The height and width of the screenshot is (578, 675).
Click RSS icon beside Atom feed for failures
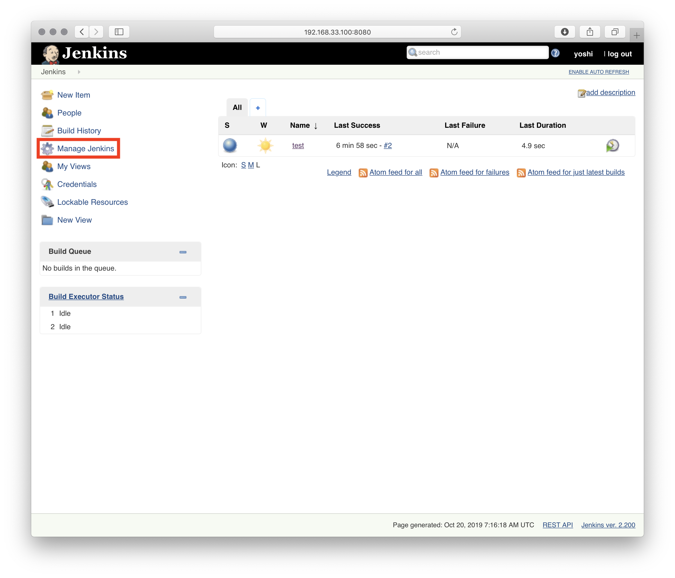434,173
